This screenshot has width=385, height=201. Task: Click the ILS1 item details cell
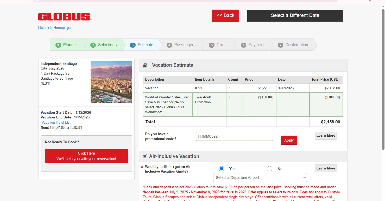(x=209, y=88)
